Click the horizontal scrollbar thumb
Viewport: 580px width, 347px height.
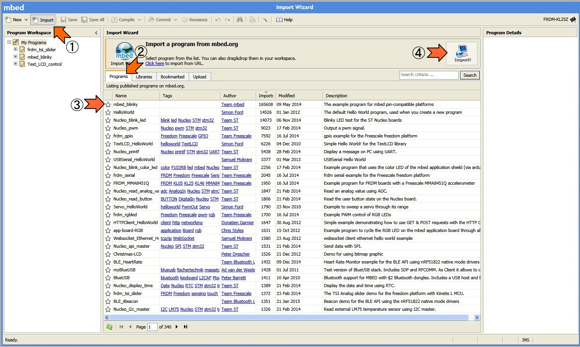(x=289, y=317)
